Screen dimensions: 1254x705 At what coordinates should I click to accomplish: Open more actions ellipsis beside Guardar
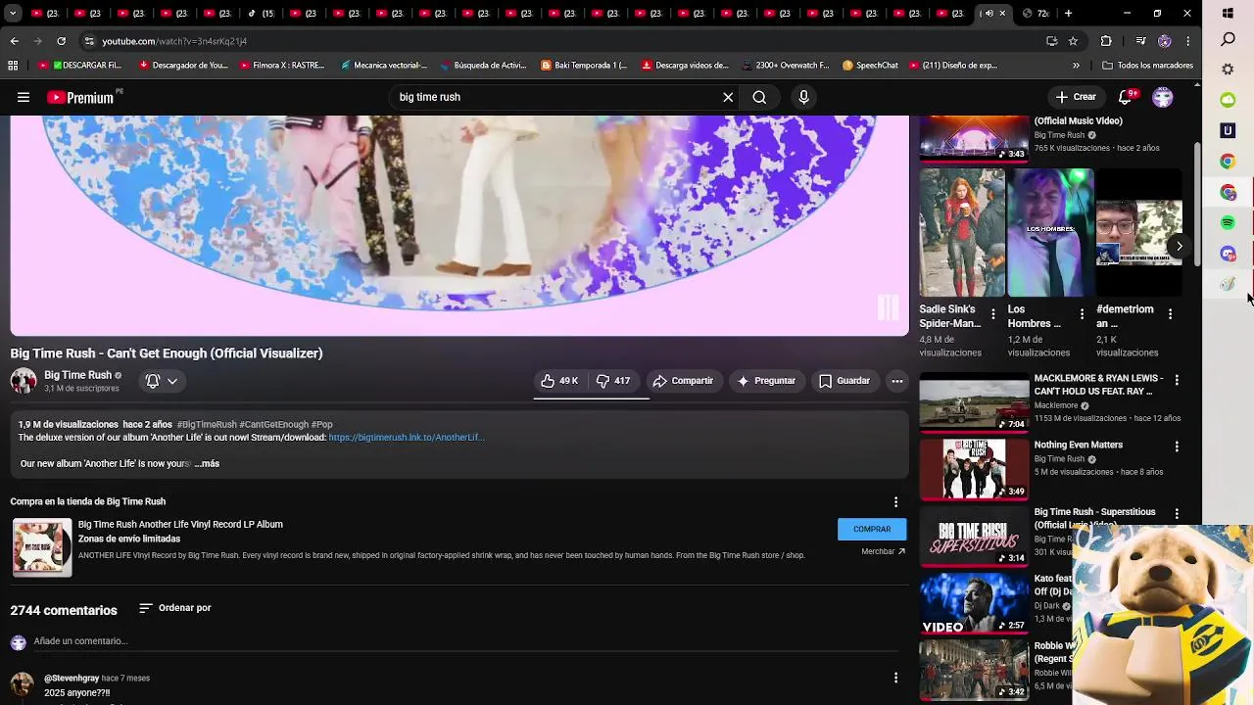(x=896, y=381)
